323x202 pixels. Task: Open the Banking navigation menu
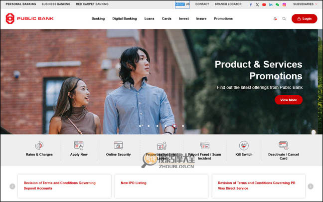pos(98,18)
